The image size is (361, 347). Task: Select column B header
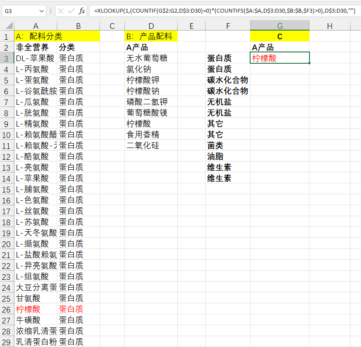[78, 26]
